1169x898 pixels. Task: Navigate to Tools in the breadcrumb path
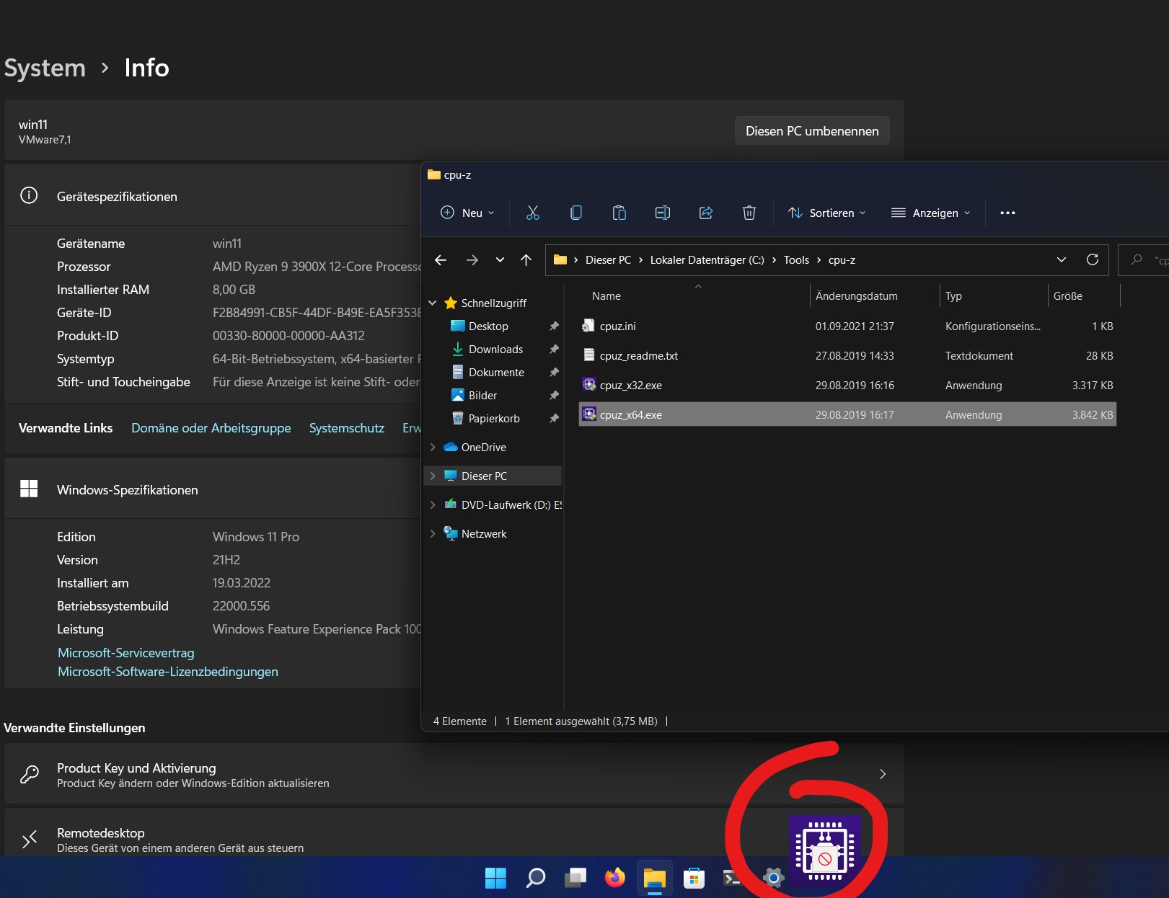[x=796, y=259]
